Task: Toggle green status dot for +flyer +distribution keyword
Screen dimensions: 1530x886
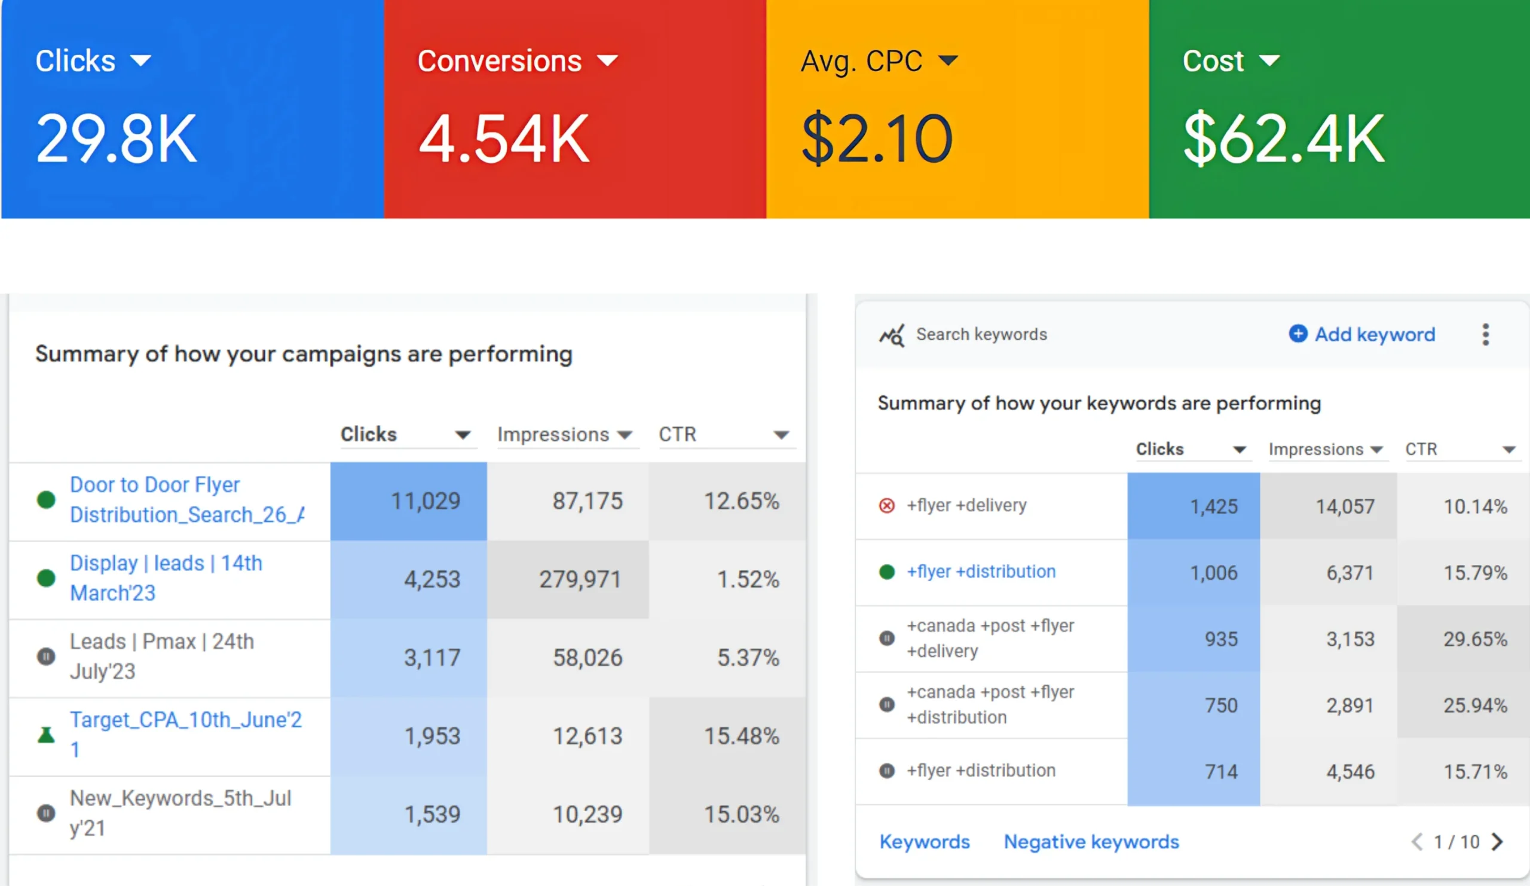Action: click(886, 572)
